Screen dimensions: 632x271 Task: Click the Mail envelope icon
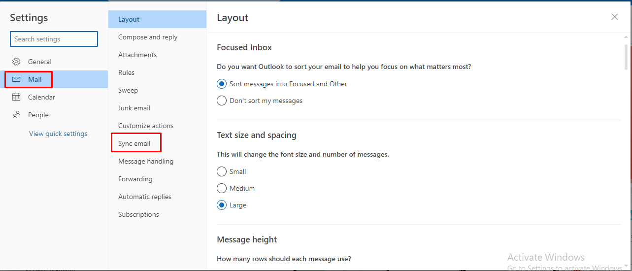[16, 79]
